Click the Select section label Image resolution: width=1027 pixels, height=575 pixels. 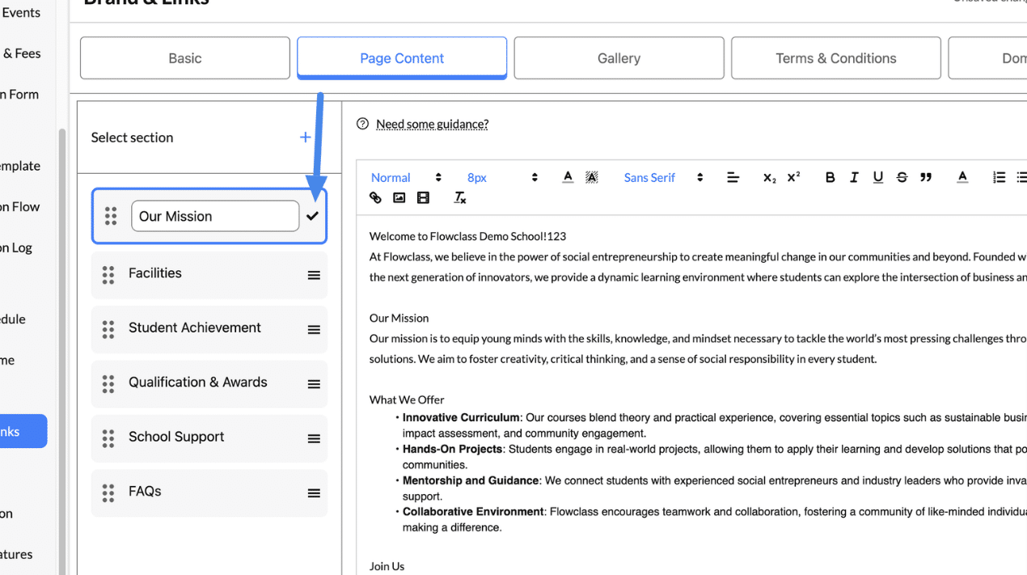point(132,137)
